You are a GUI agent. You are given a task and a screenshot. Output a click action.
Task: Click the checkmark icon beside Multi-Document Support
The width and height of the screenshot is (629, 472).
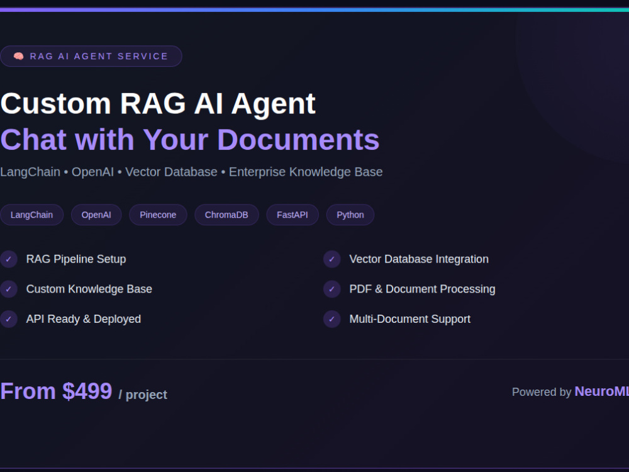pyautogui.click(x=331, y=319)
